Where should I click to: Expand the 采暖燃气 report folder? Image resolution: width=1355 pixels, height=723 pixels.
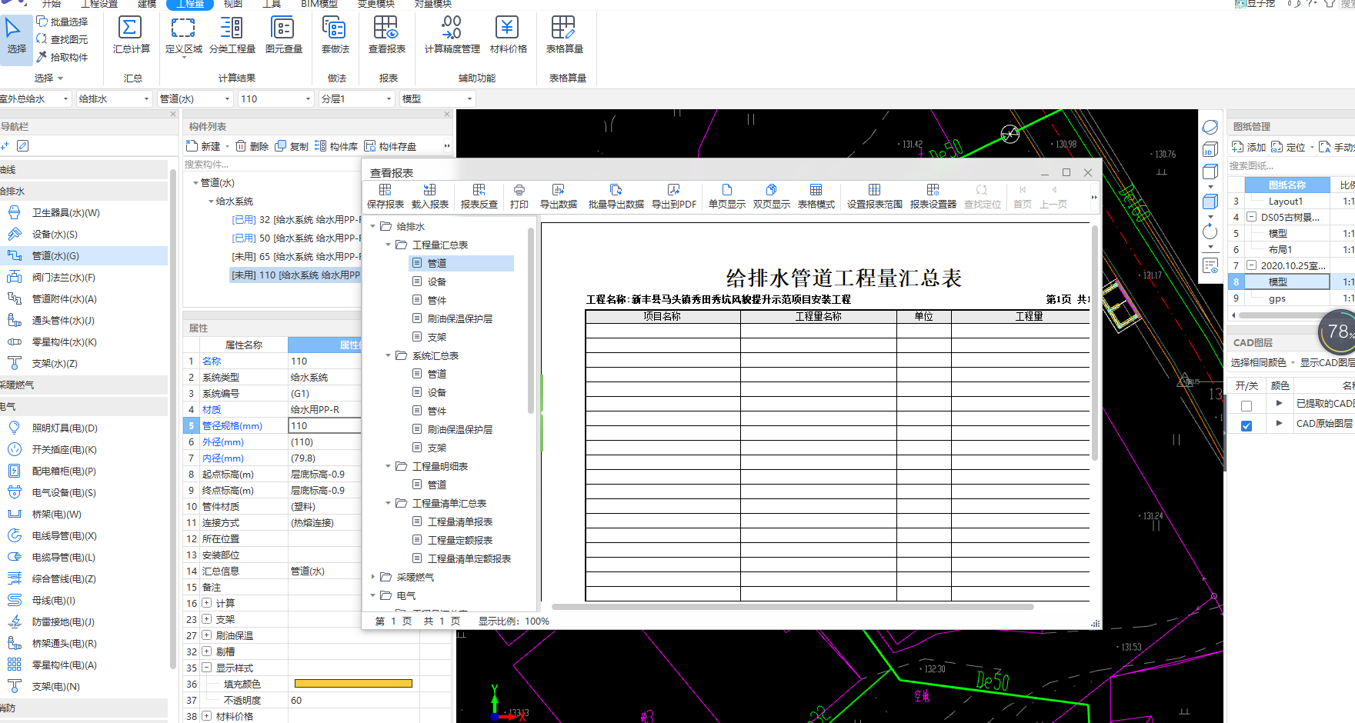click(x=373, y=578)
